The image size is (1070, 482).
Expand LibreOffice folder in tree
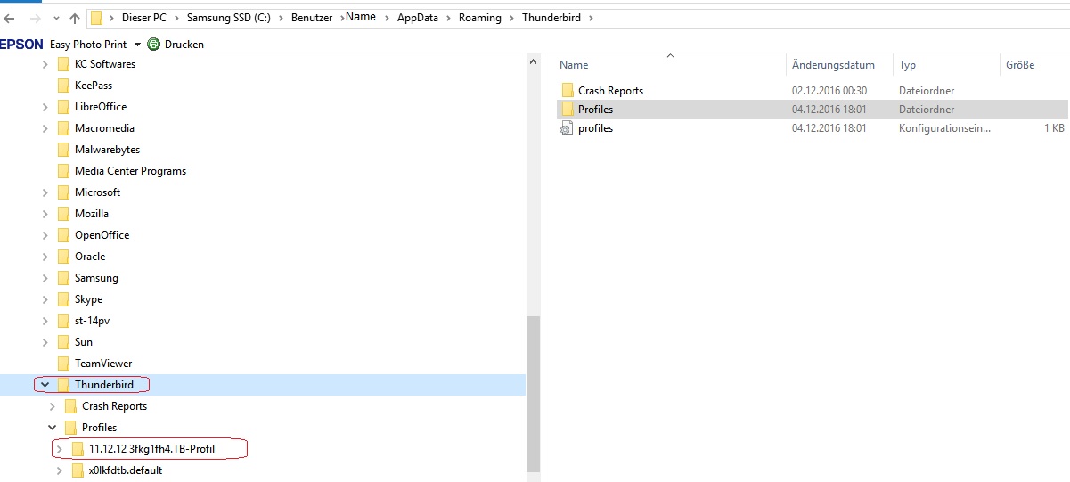45,107
